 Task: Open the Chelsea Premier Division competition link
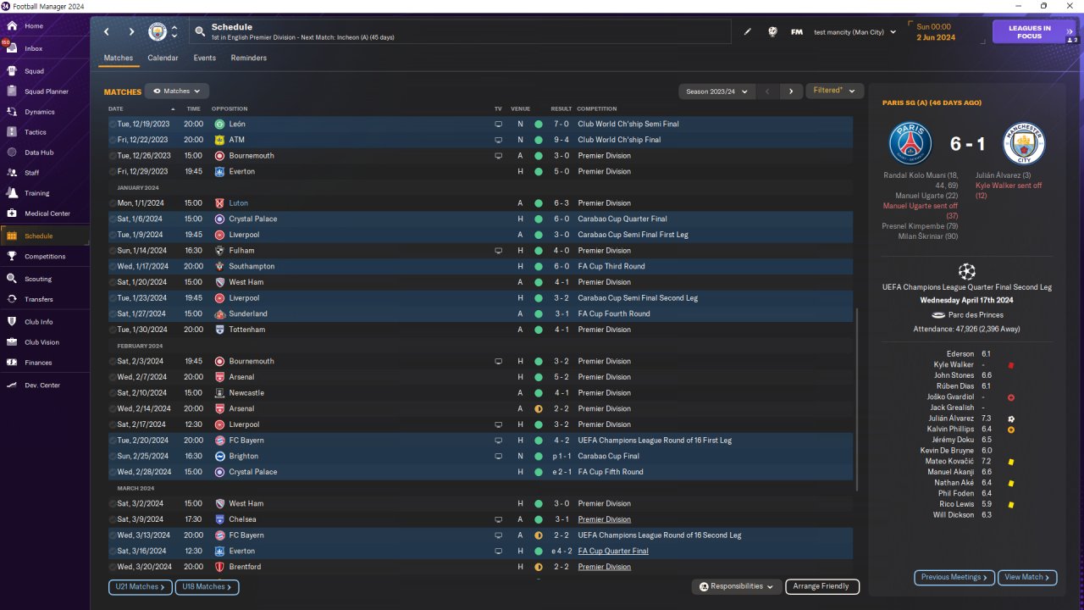(x=604, y=519)
